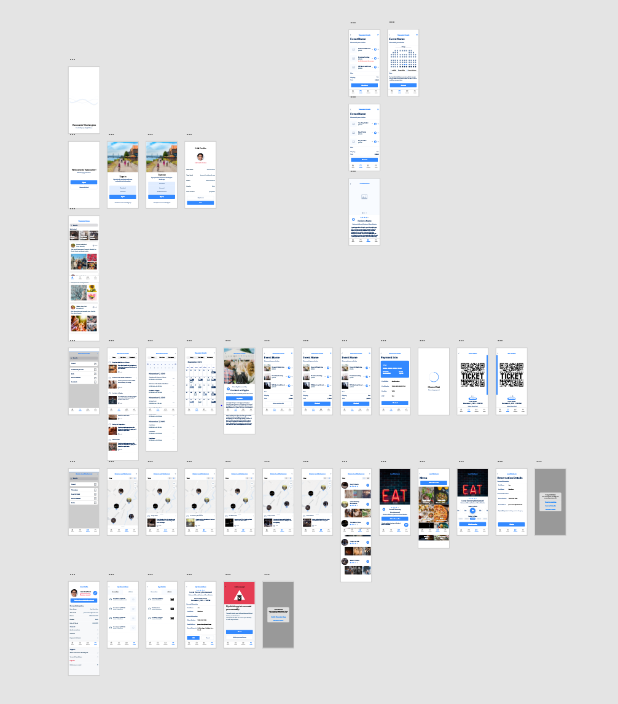Click the blue button in the Reservation Details frame
This screenshot has height=704, width=618.
512,524
